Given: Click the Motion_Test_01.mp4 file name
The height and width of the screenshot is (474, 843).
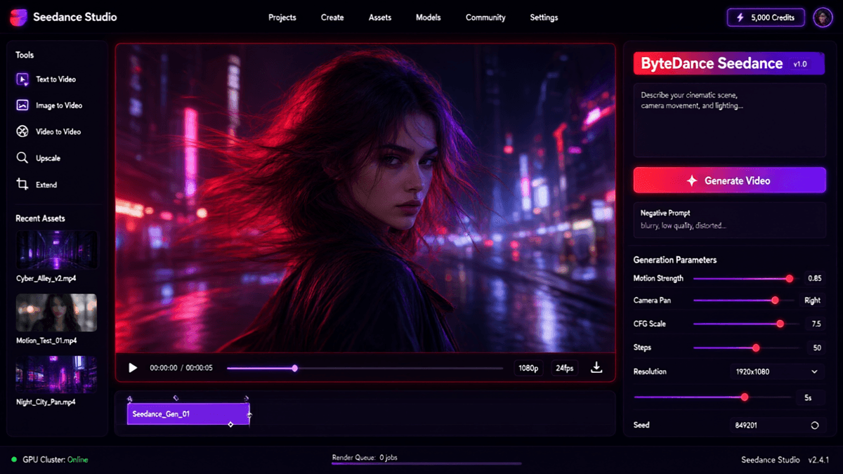Looking at the screenshot, I should (x=46, y=341).
